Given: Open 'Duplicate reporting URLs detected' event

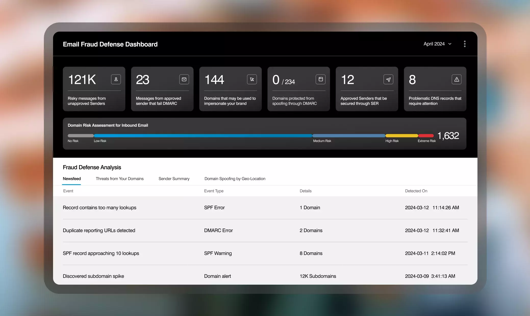Looking at the screenshot, I should point(99,230).
